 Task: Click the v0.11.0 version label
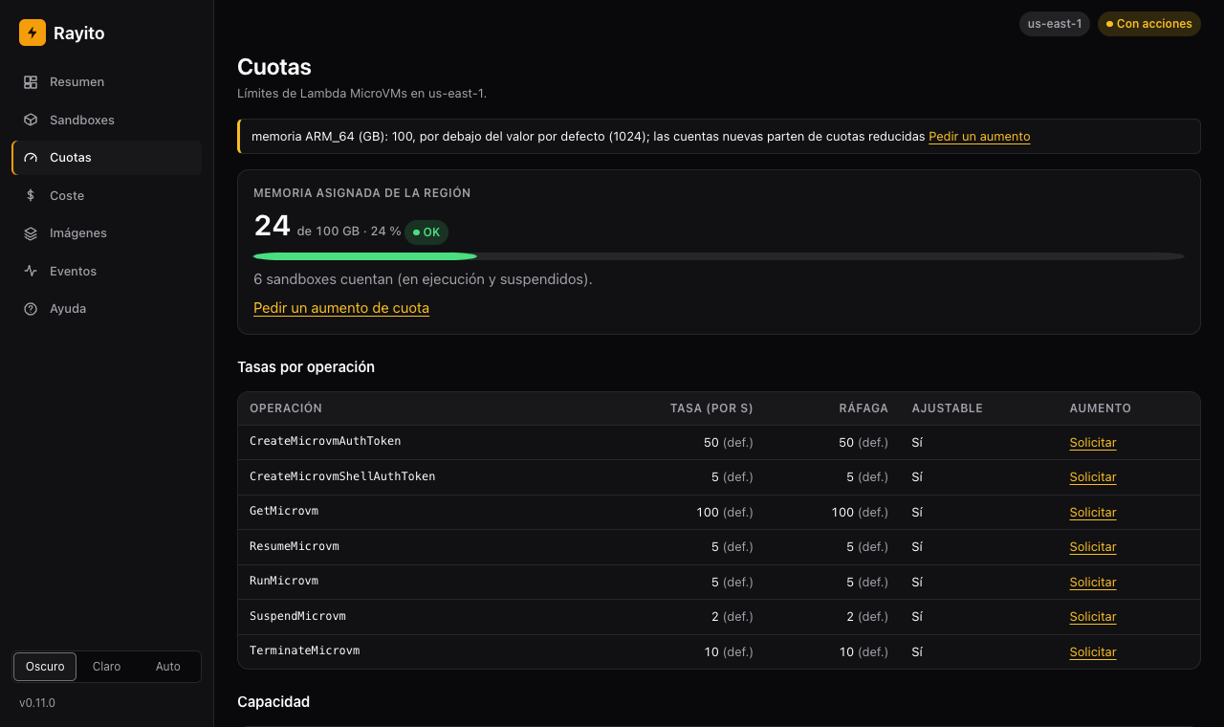[x=37, y=703]
